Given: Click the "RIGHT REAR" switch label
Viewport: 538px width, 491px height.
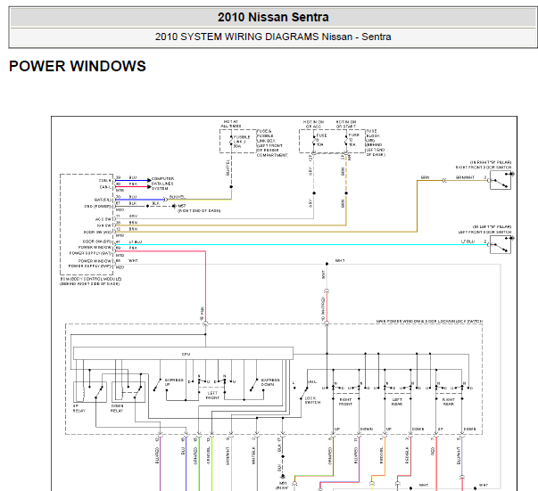Looking at the screenshot, I should click(x=449, y=402).
